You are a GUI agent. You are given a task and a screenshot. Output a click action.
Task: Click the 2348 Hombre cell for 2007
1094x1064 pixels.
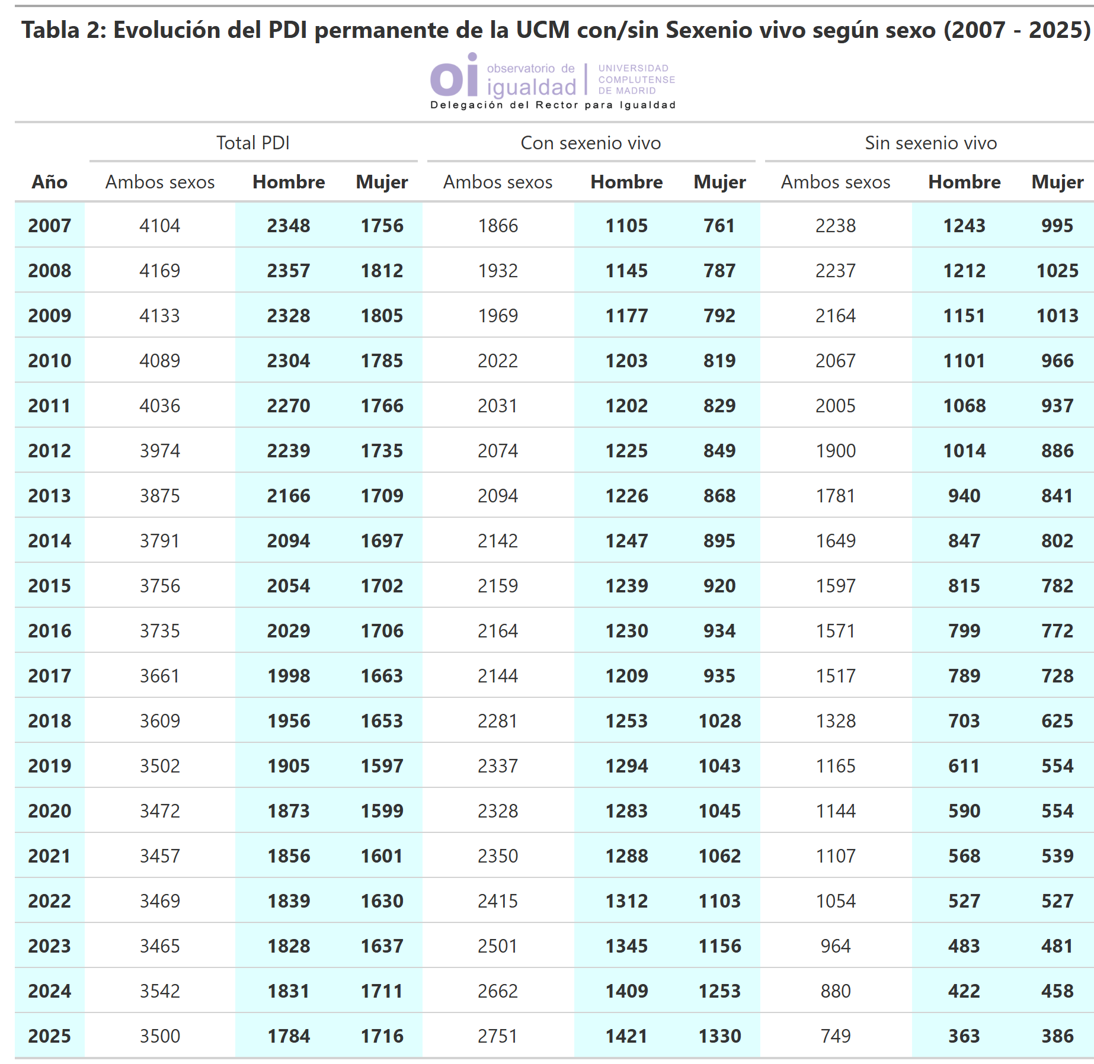[289, 226]
